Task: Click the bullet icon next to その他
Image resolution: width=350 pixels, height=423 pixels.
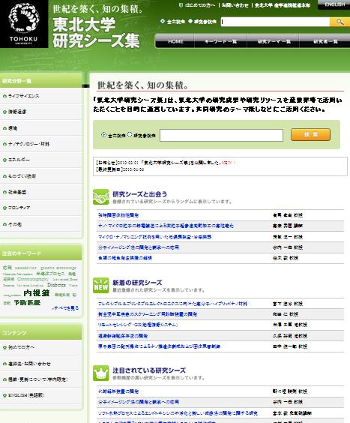Action: (x=4, y=224)
